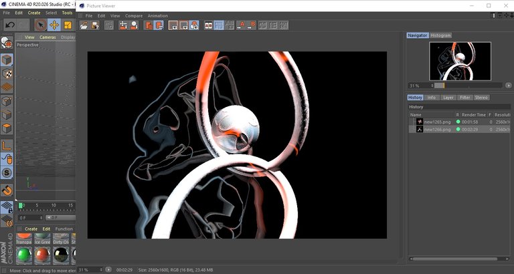Image resolution: width=514 pixels, height=274 pixels.
Task: Click the Render Time column header
Action: pyautogui.click(x=473, y=115)
